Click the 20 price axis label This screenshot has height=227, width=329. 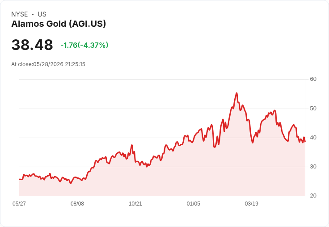313,196
